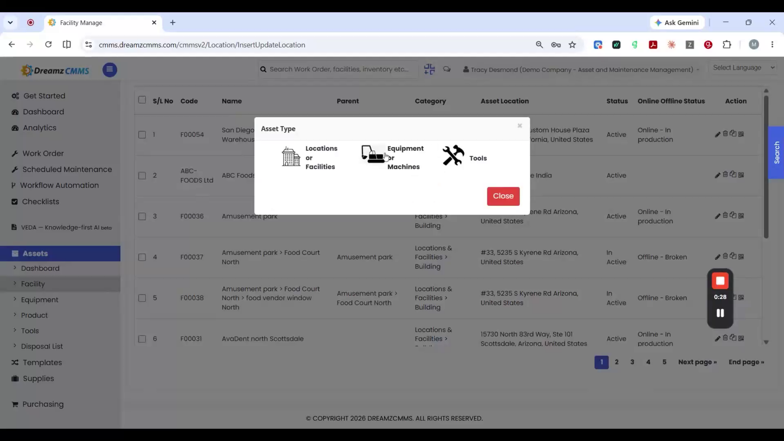Open the browser Extensions puzzle icon
The image size is (784, 441).
point(727,45)
